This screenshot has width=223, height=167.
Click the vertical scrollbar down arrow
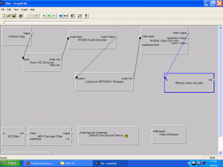click(x=220, y=153)
